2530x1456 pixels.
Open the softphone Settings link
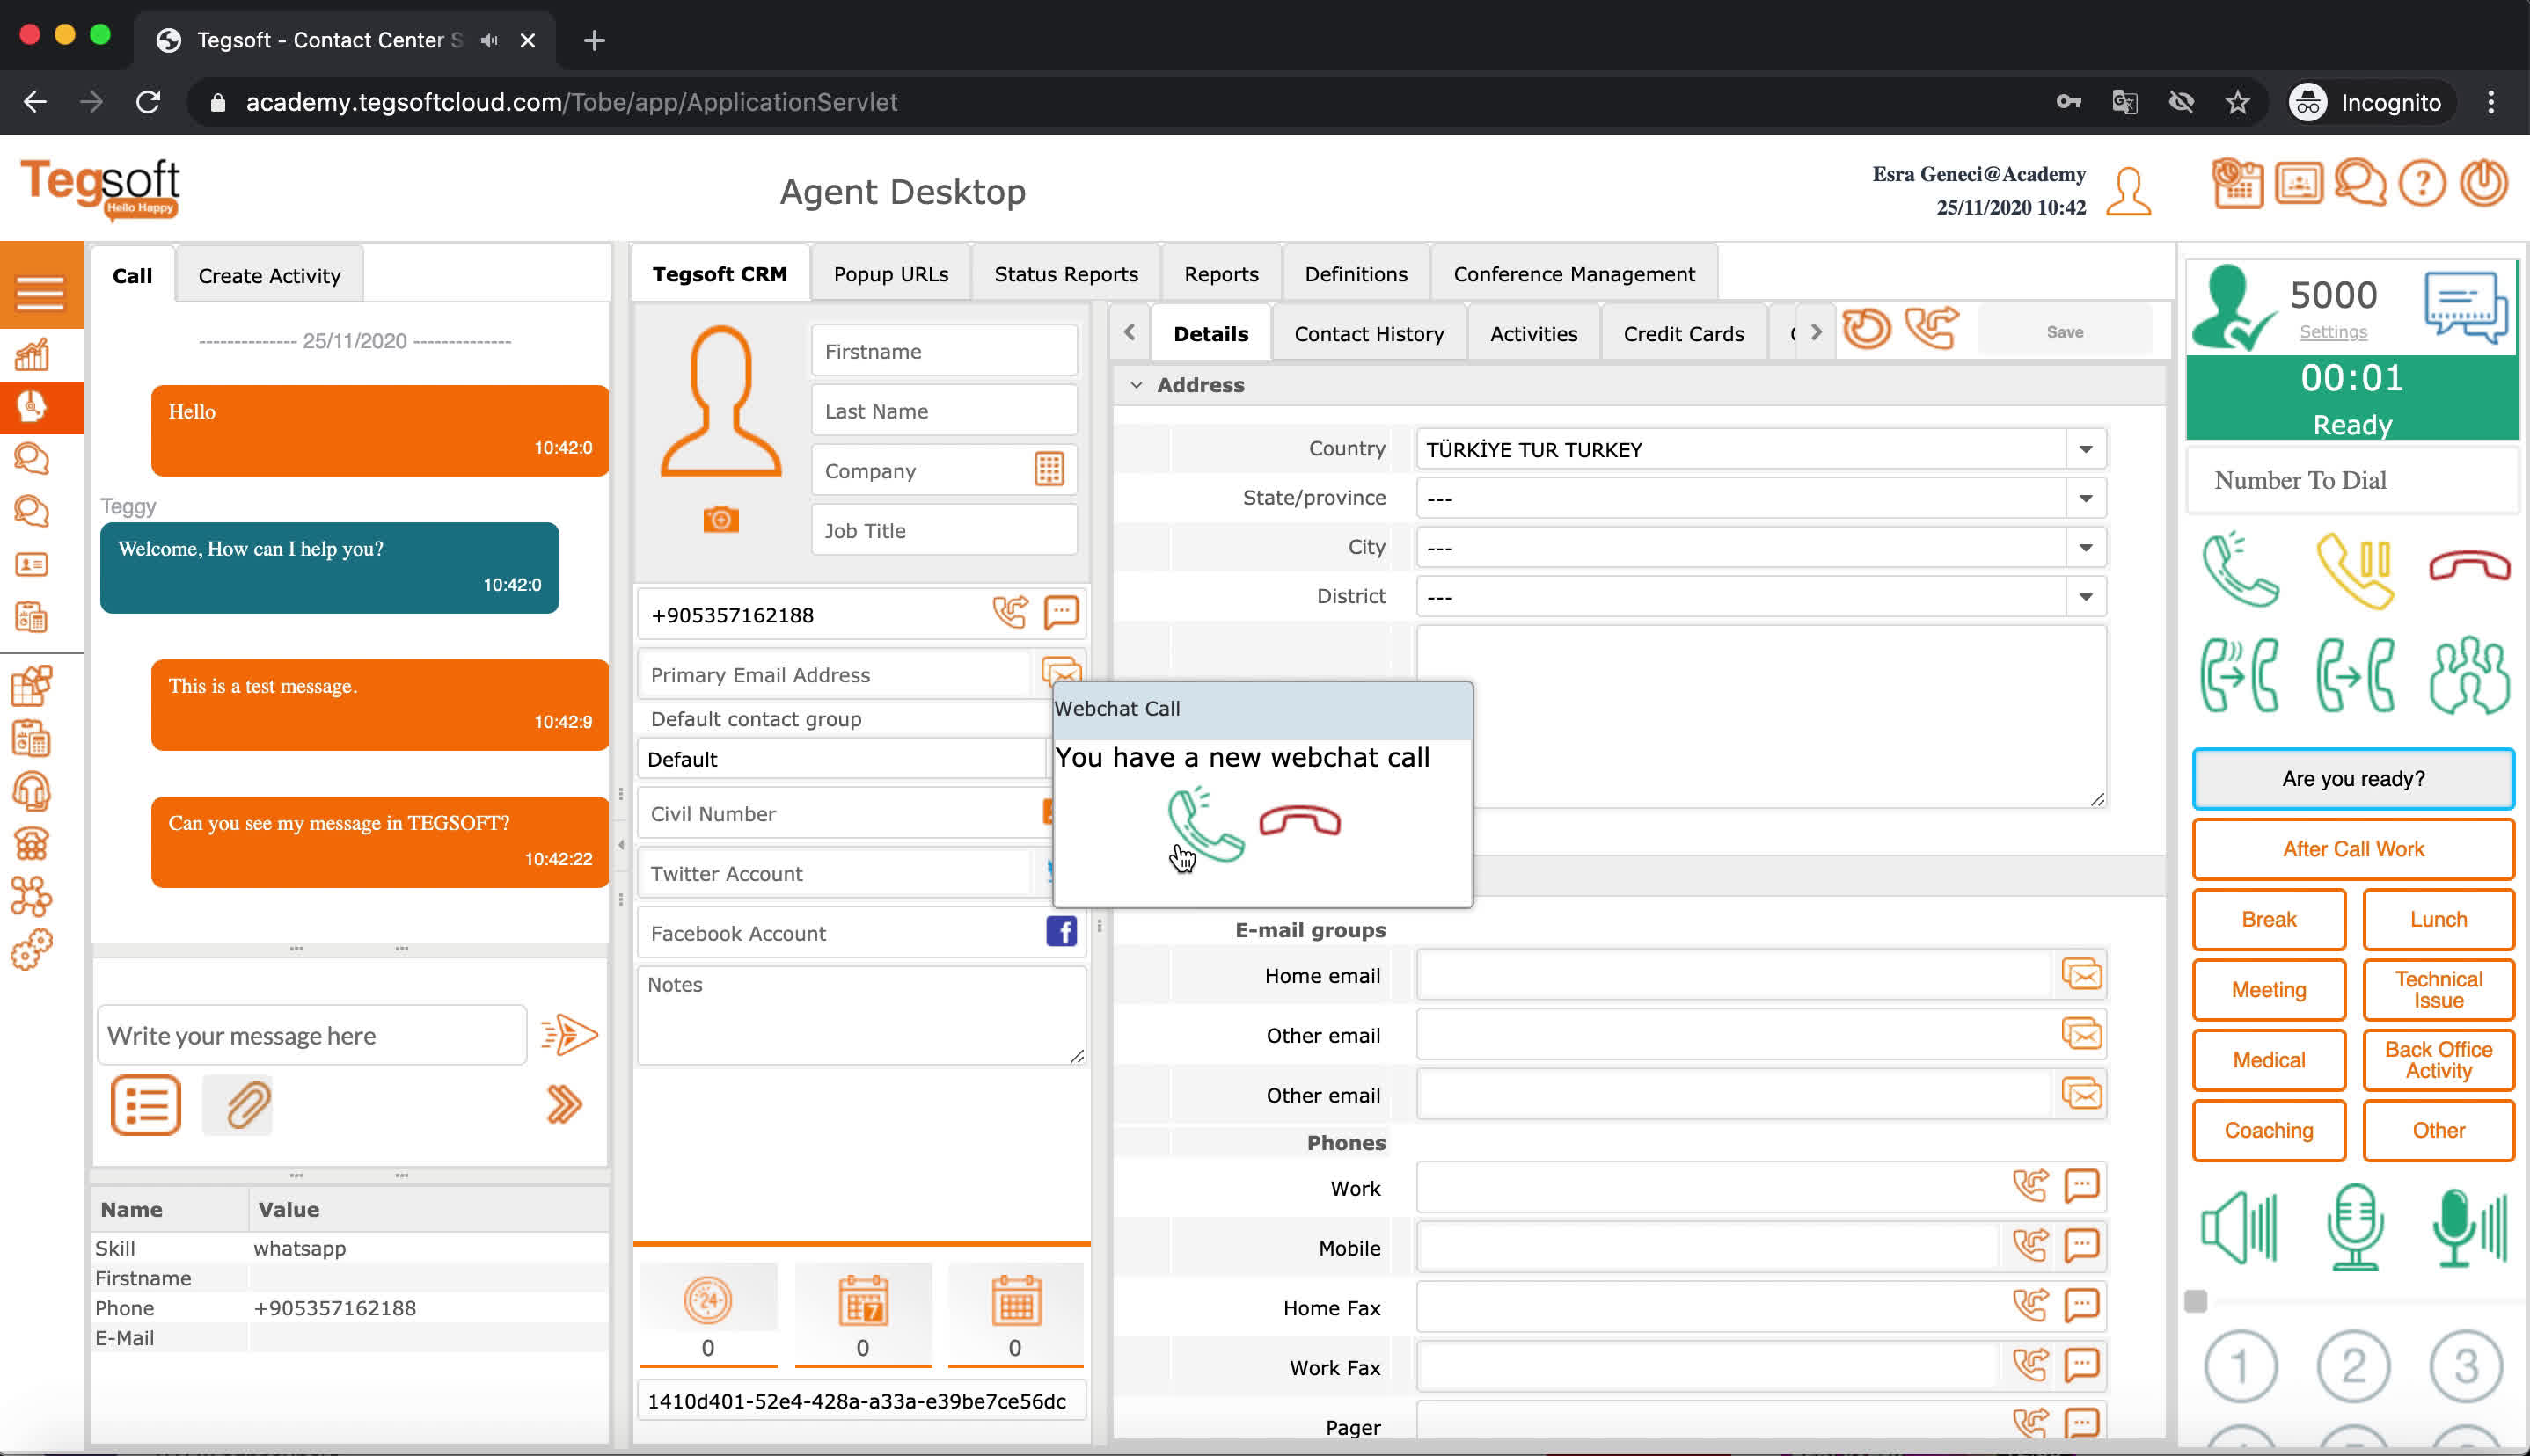point(2333,332)
